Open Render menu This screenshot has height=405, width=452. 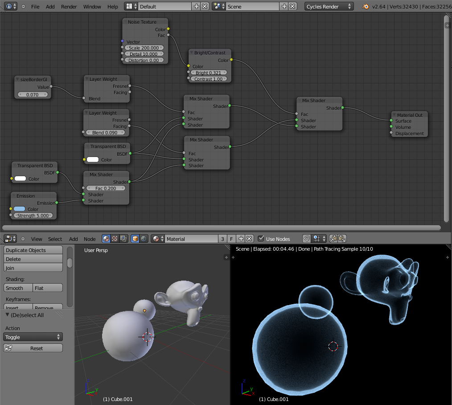[x=69, y=6]
